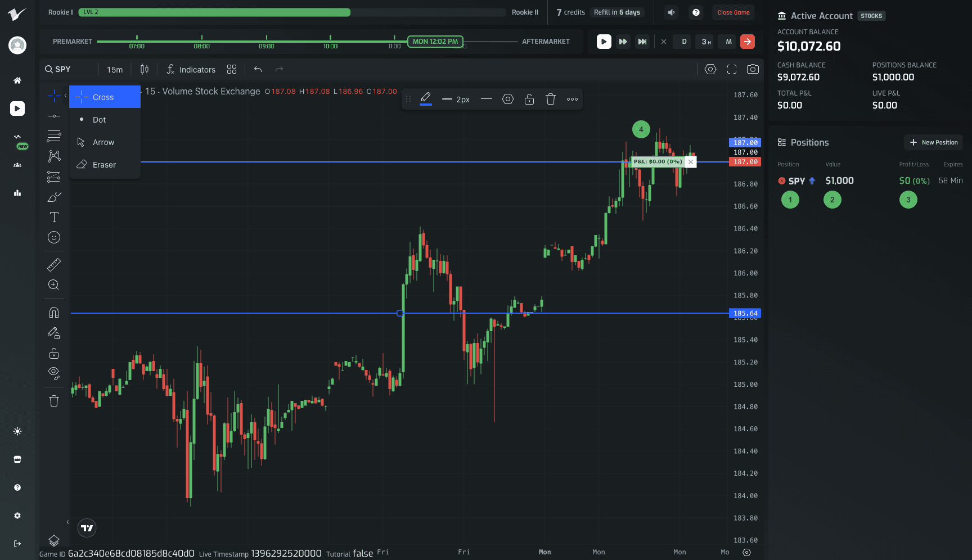Skip to next with skip-forward button
Screen dimensions: 972x560
click(642, 42)
